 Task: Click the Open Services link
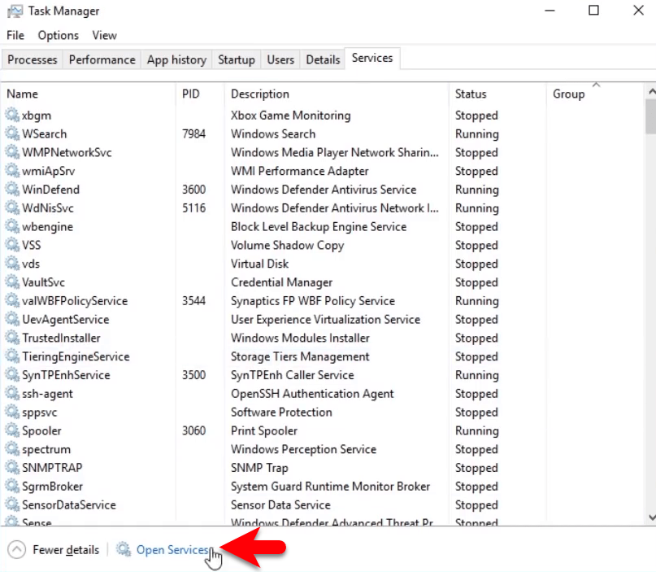point(172,549)
